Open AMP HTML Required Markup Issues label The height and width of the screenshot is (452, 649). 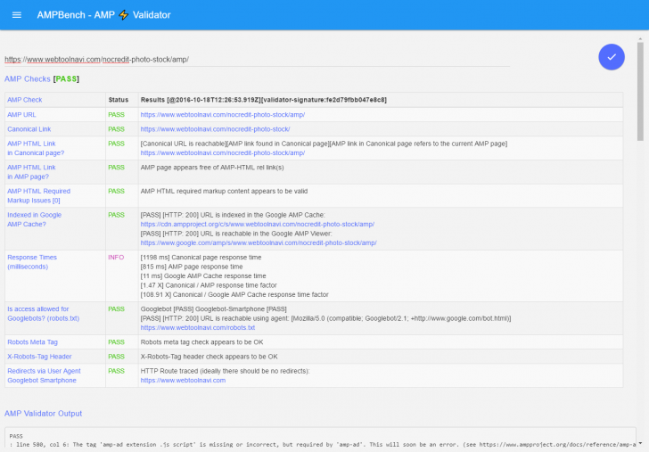coord(38,196)
